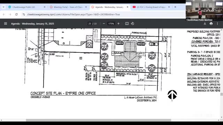Open a new browser tab

[175, 7]
